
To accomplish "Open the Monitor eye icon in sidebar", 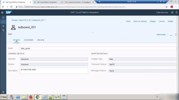I will pyautogui.click(x=3, y=26).
